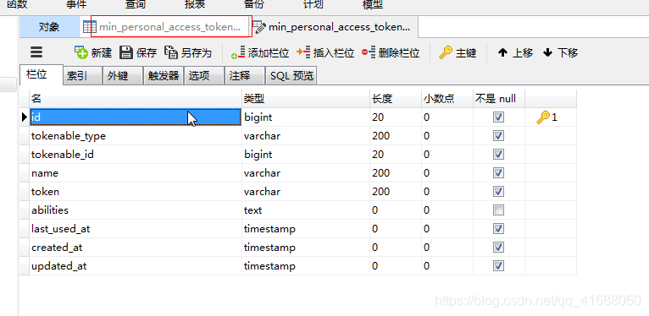Open the Indexes (索引) tab
This screenshot has height=316, width=649.
(x=82, y=76)
